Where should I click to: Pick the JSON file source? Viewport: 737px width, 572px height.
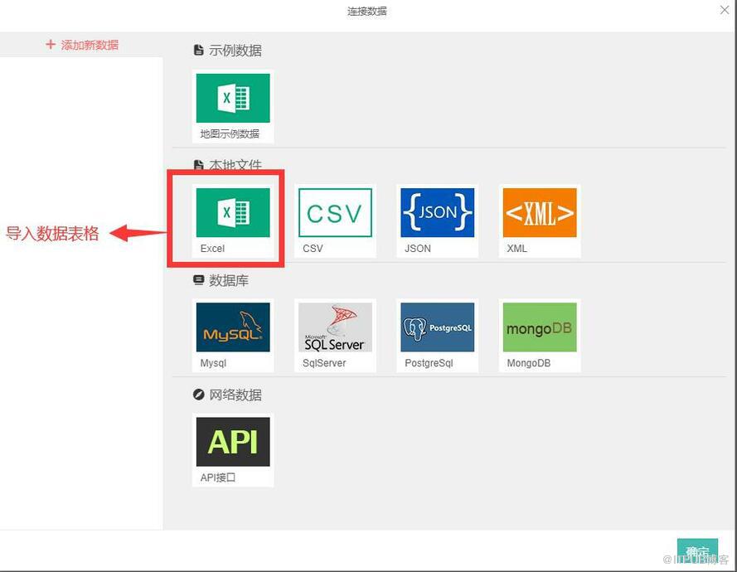[x=437, y=221]
